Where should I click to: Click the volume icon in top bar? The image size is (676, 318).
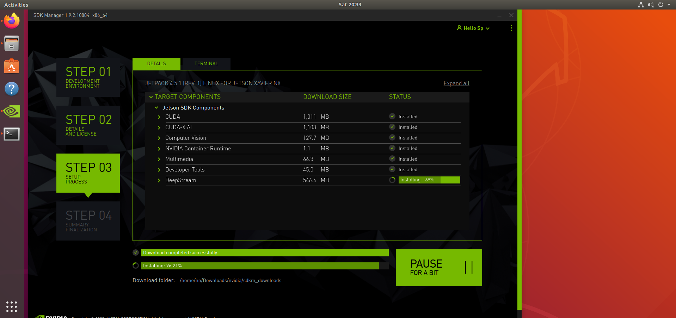[x=651, y=5]
